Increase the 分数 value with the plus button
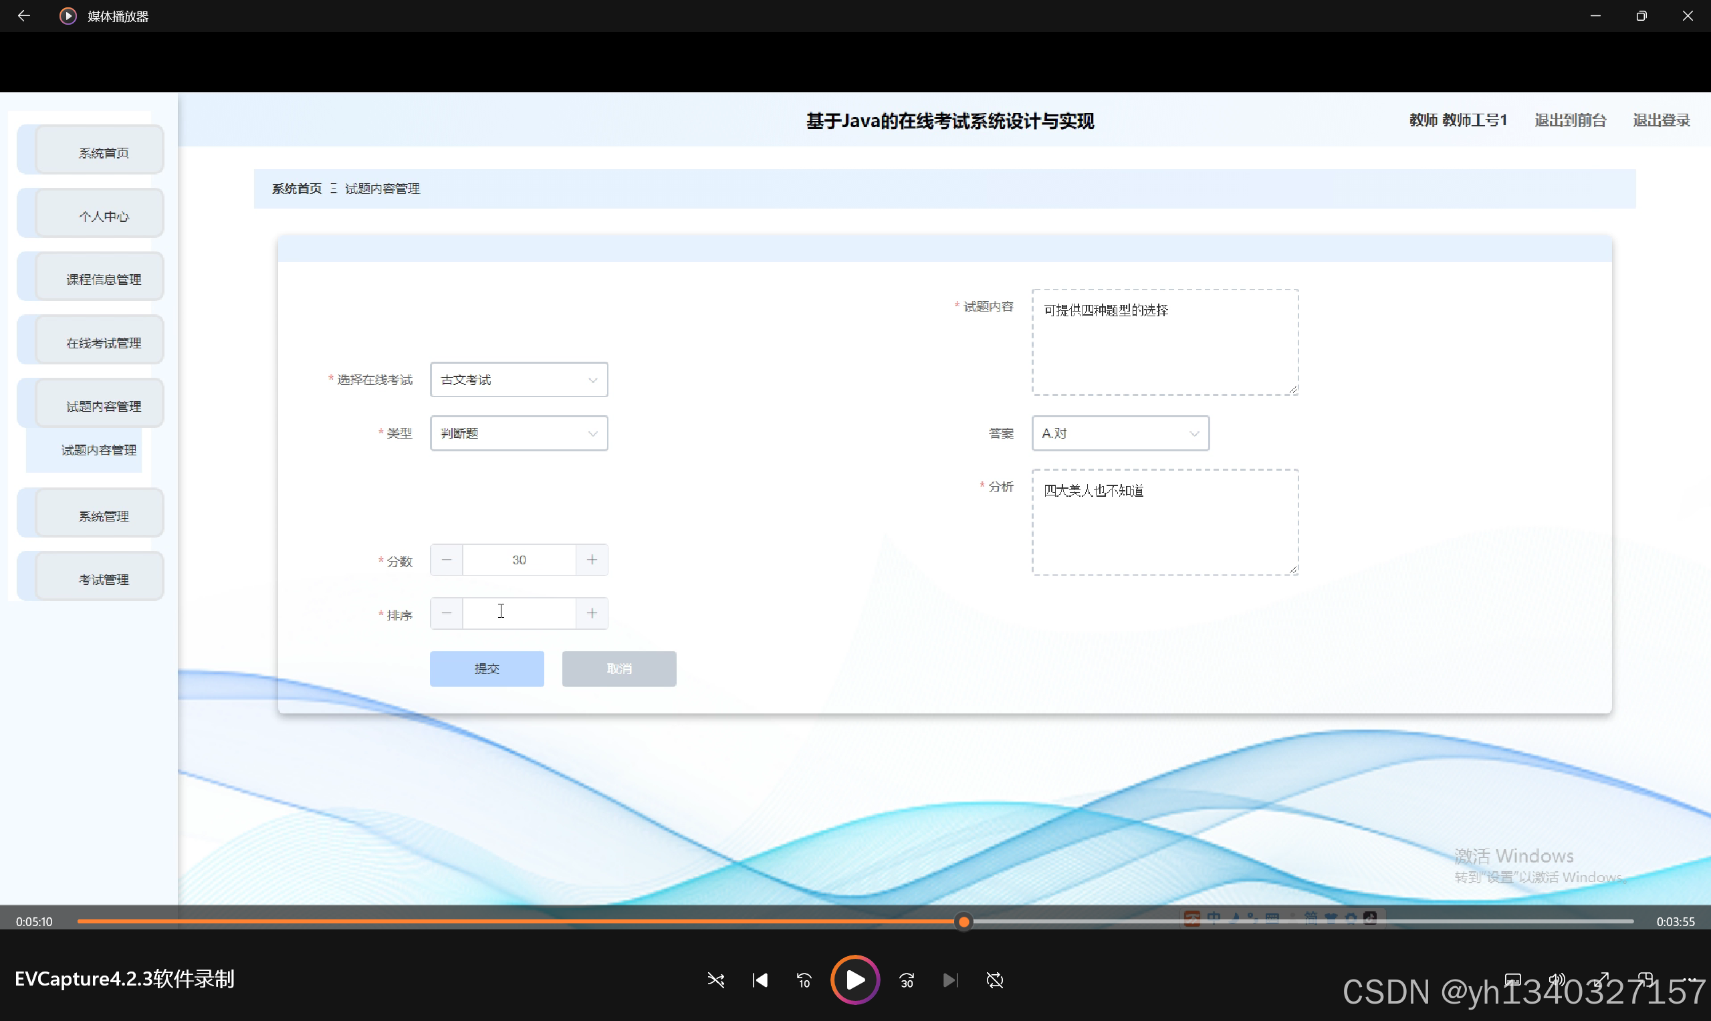This screenshot has height=1021, width=1711. 592,560
